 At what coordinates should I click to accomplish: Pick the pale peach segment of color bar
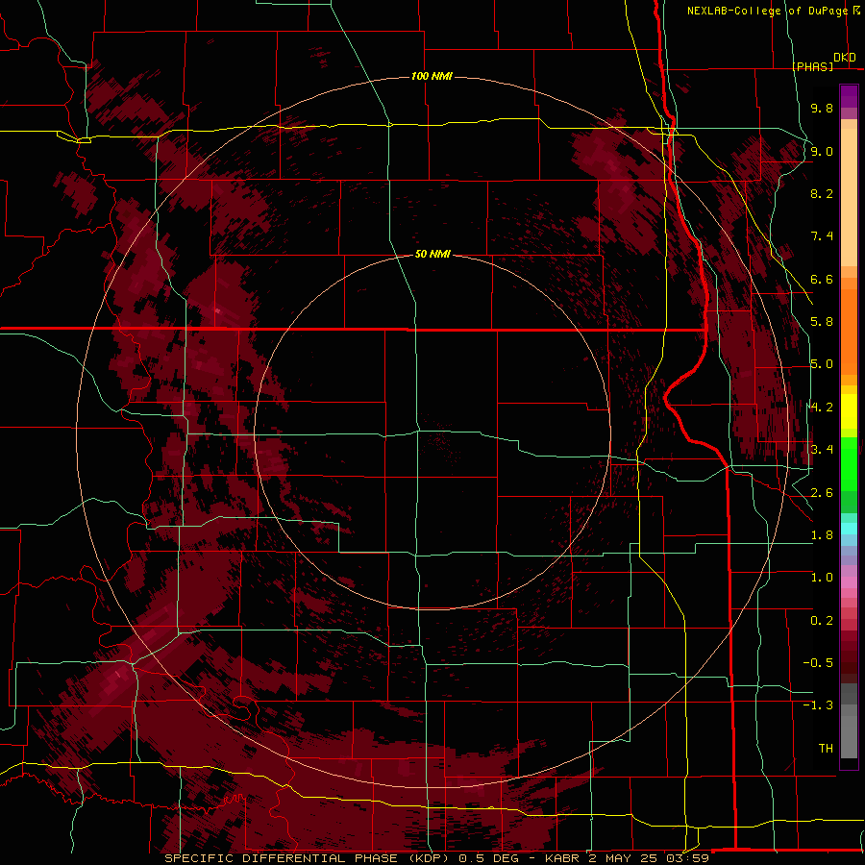(x=849, y=197)
